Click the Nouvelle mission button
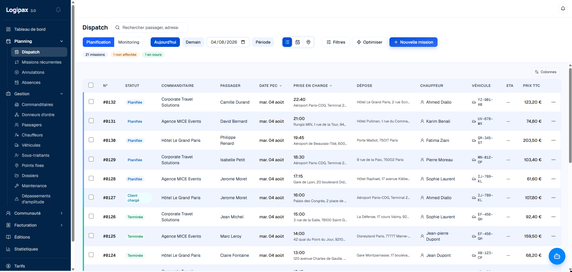This screenshot has width=572, height=272. coord(413,42)
